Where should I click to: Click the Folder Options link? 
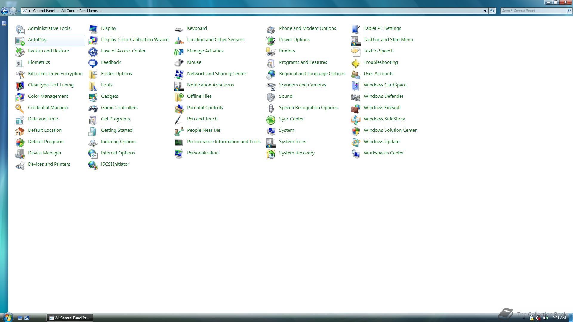(x=116, y=73)
